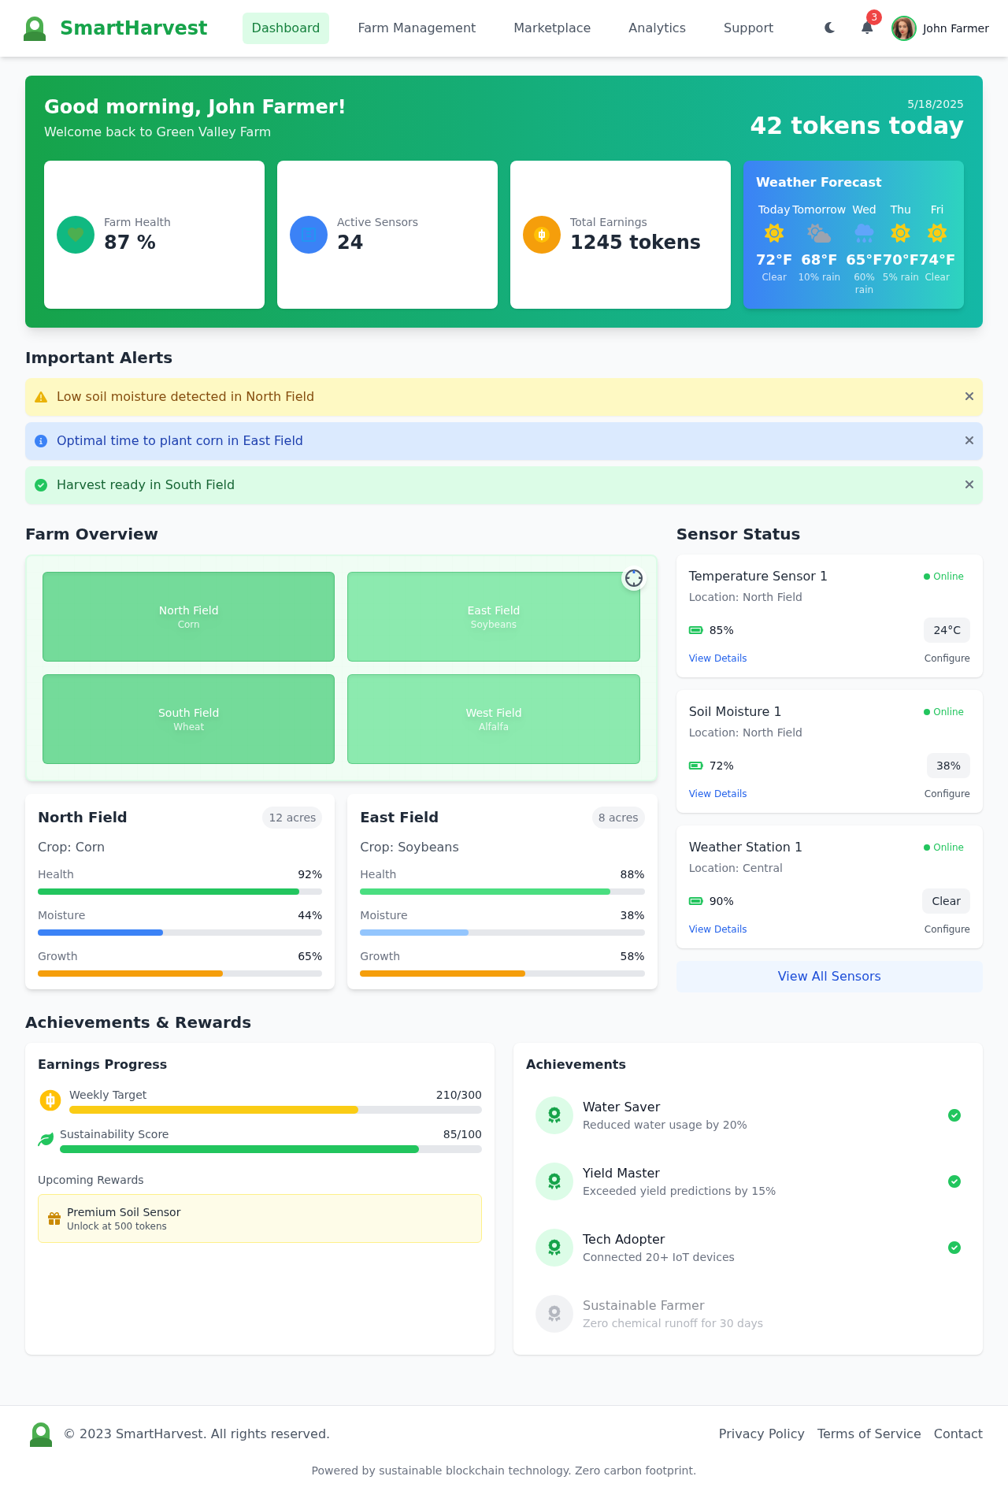Click the Tech Adopter badge icon

pos(554,1248)
